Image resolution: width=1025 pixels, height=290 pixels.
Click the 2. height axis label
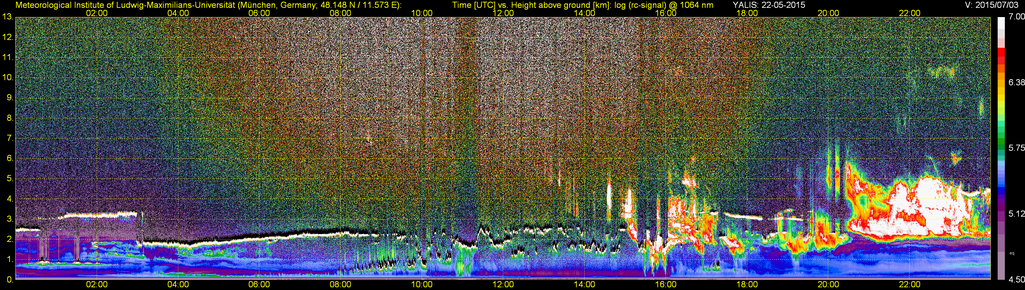[10, 239]
